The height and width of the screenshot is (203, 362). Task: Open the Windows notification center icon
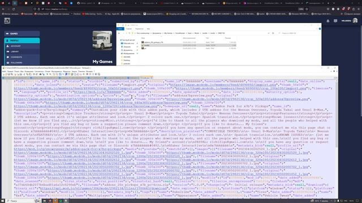tap(357, 201)
